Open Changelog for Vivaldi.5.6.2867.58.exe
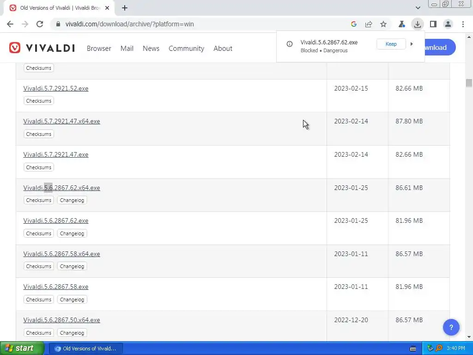 coord(72,300)
